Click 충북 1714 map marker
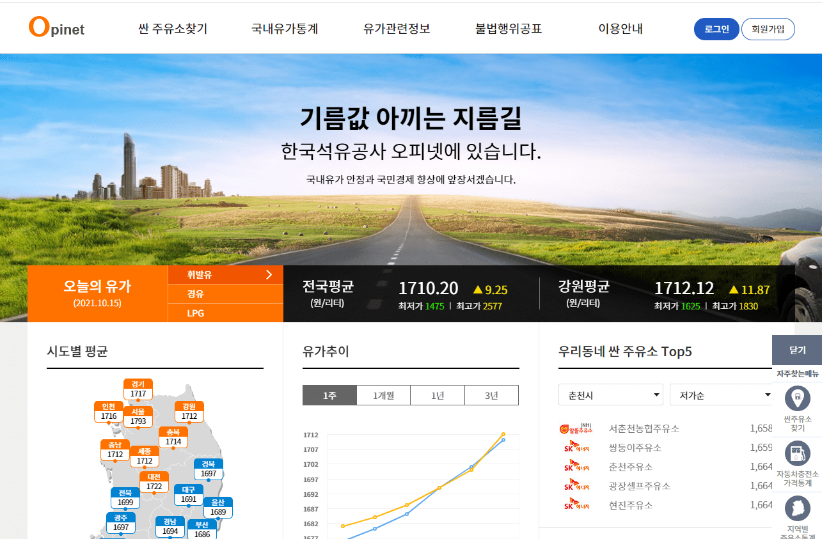This screenshot has width=822, height=539. (x=173, y=437)
